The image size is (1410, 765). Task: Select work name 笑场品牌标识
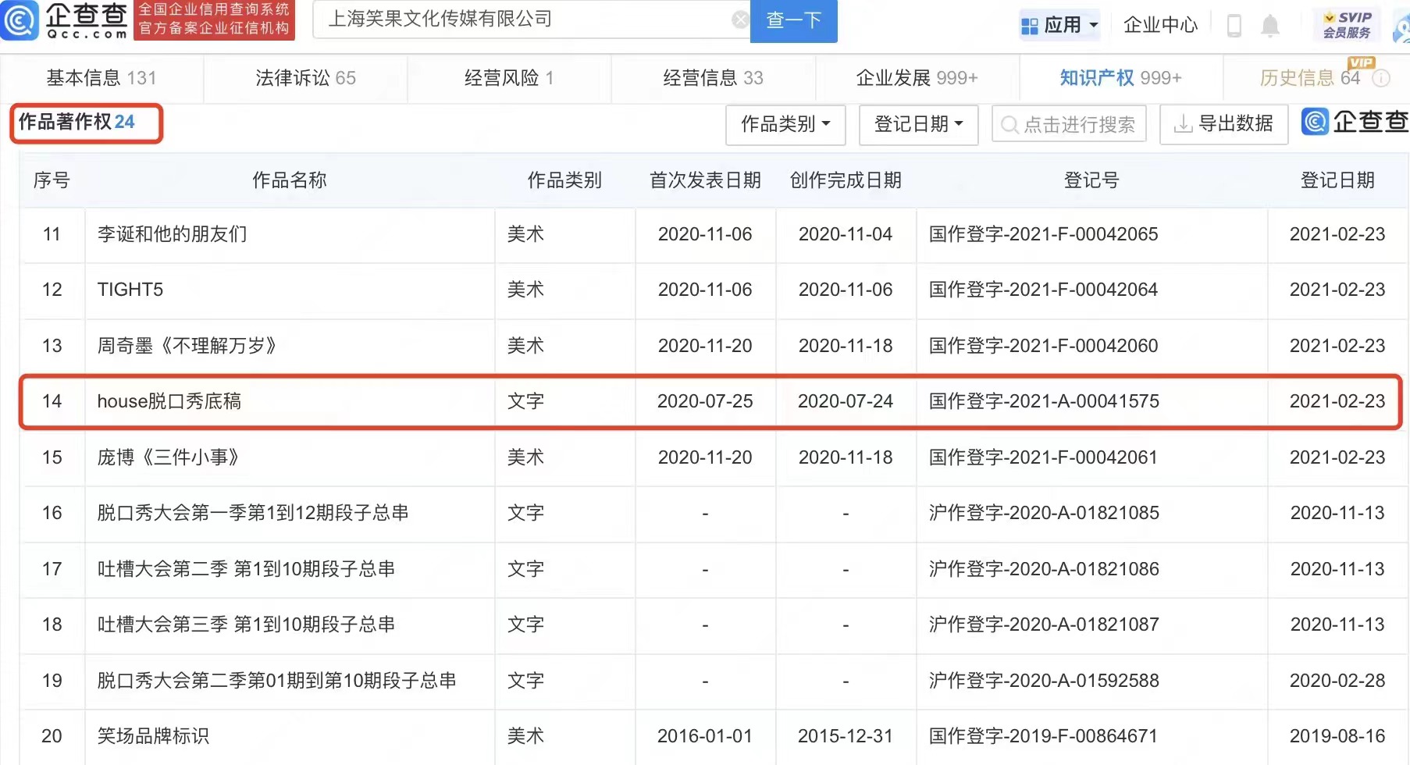tap(153, 736)
